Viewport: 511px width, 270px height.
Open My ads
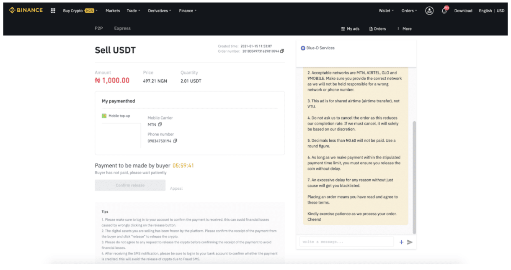350,29
